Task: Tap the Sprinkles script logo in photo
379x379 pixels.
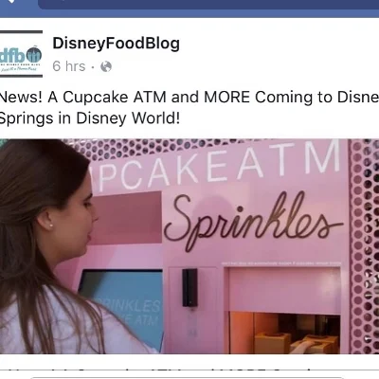Action: pos(253,220)
